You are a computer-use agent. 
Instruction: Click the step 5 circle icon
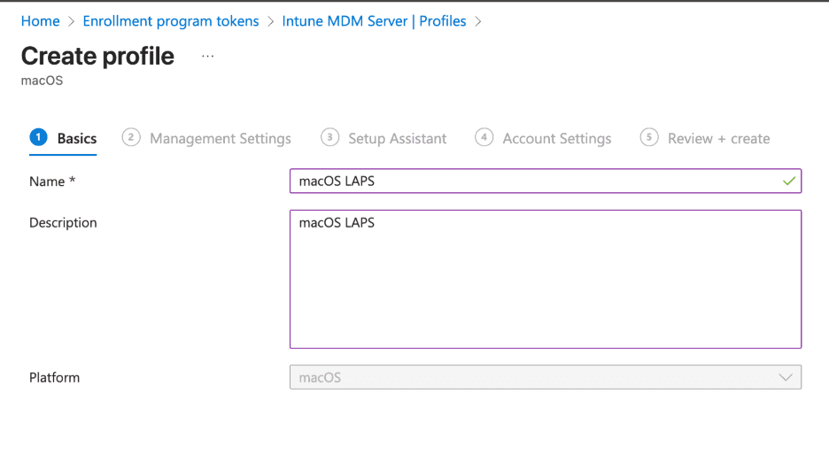pyautogui.click(x=649, y=137)
